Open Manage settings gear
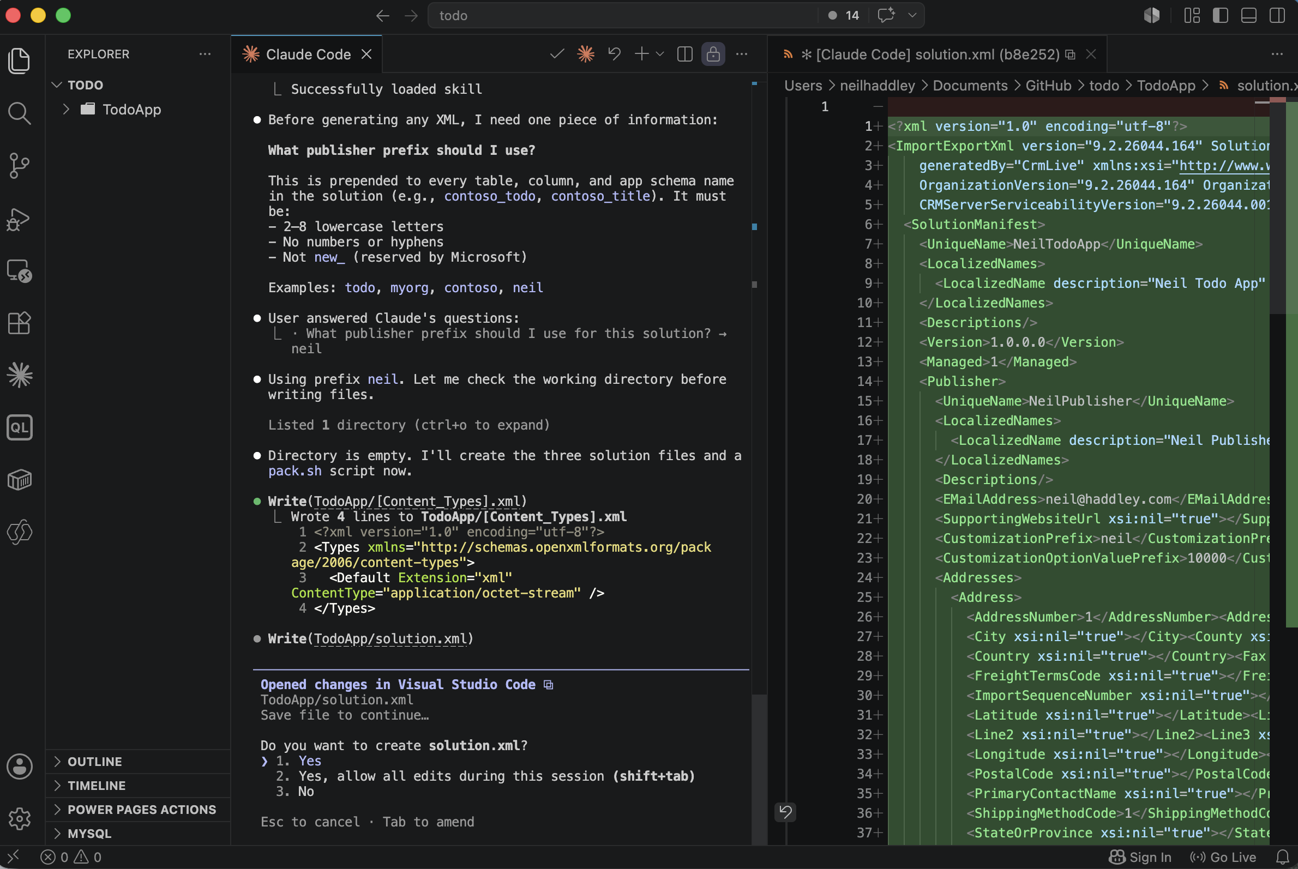 (20, 818)
